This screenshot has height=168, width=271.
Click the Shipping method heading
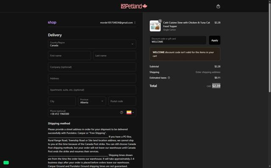point(59,123)
